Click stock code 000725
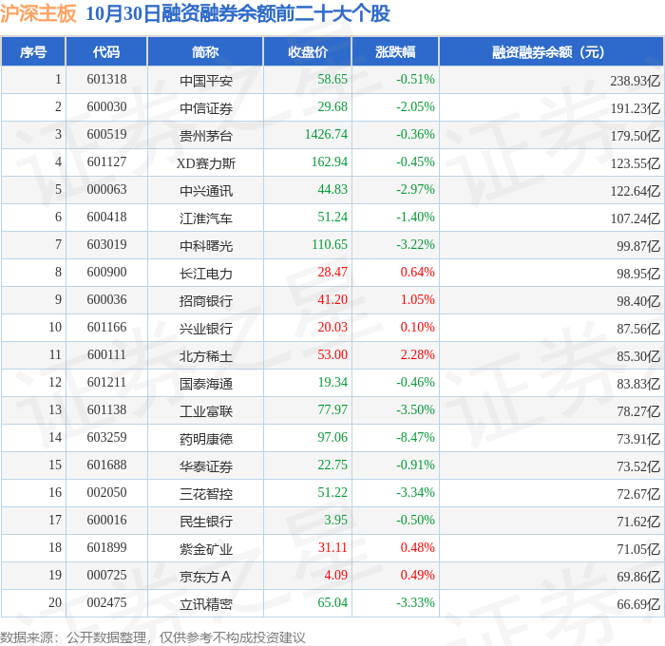 point(106,576)
